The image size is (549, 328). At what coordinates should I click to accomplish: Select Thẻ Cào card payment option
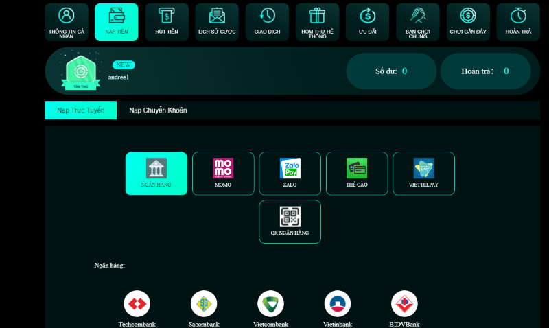pos(357,173)
